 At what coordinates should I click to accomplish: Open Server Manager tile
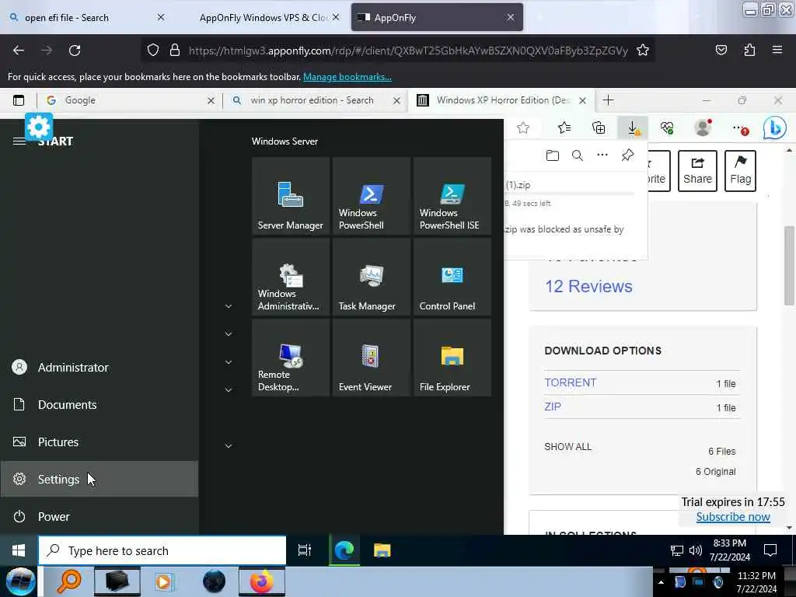point(291,196)
